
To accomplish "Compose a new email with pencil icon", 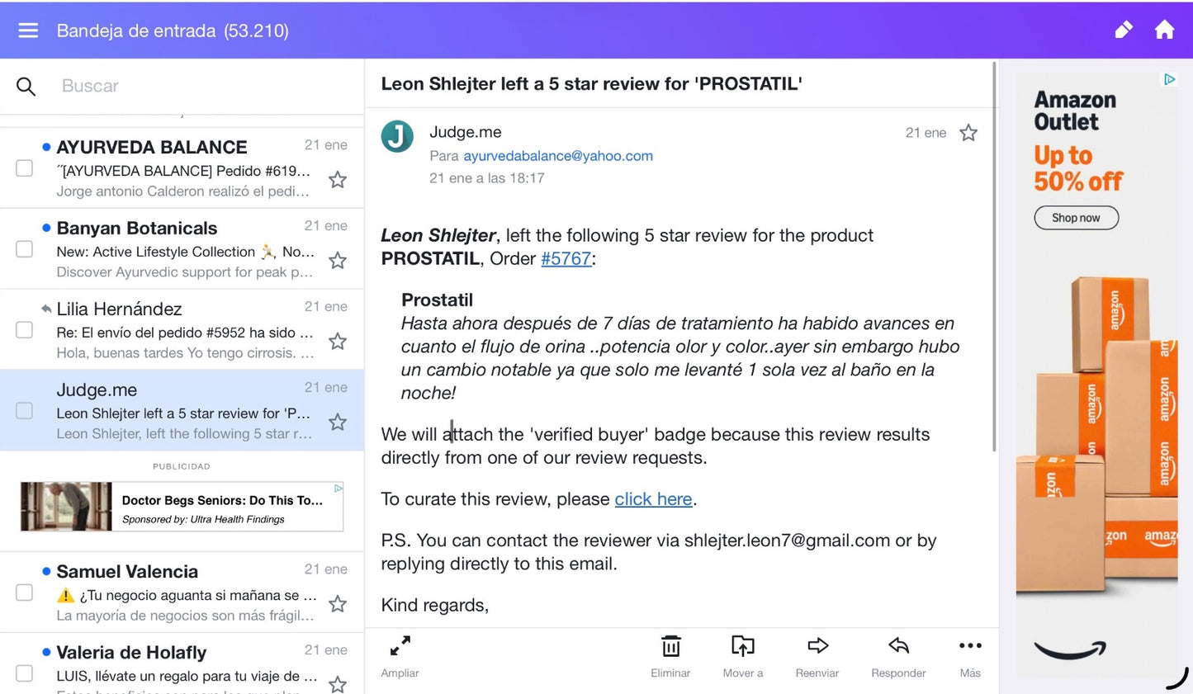I will (1124, 31).
